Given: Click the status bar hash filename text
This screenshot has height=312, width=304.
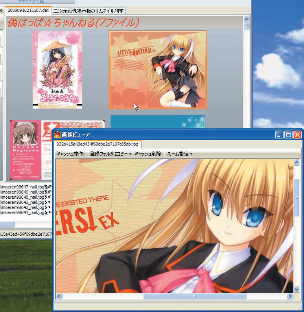Looking at the screenshot, I should pyautogui.click(x=26, y=234).
